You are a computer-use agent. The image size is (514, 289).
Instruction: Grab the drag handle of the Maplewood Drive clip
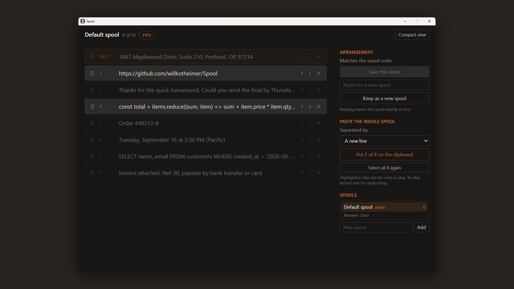tap(92, 57)
